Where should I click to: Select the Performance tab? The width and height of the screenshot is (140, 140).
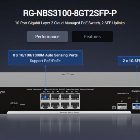tap(47, 36)
